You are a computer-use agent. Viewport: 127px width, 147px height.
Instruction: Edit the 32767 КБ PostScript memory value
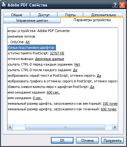pyautogui.click(x=57, y=53)
